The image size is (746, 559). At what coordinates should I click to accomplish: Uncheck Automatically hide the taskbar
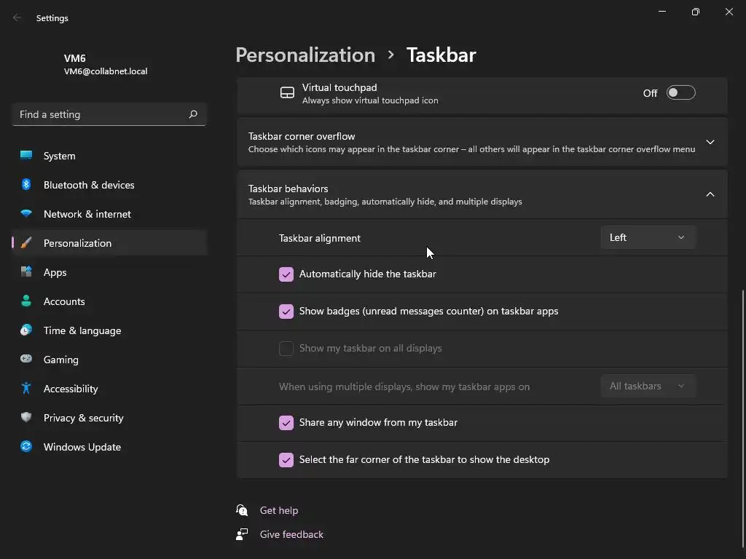tap(286, 274)
